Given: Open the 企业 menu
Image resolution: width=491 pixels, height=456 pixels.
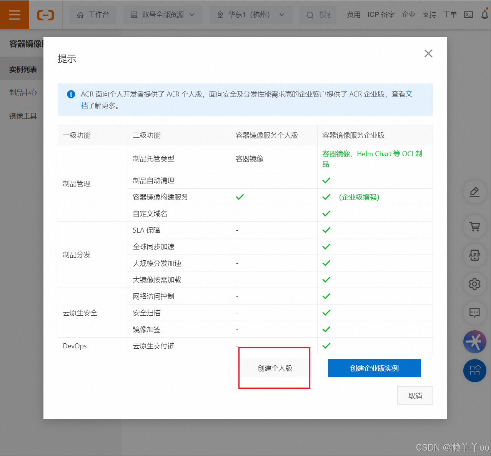Looking at the screenshot, I should point(408,15).
